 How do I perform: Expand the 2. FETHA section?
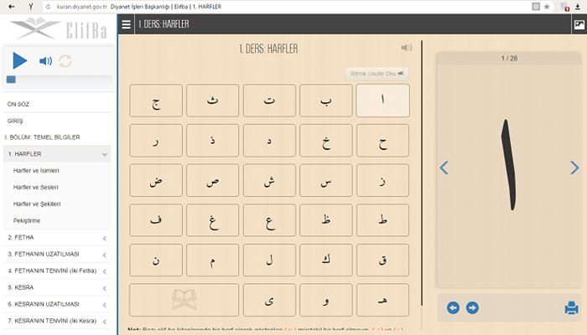105,237
